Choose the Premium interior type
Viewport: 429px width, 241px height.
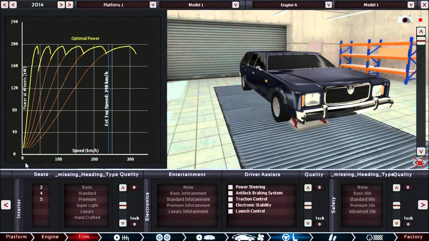coord(87,199)
